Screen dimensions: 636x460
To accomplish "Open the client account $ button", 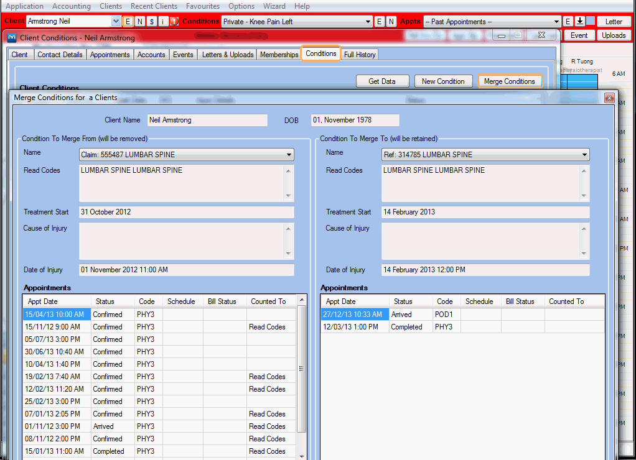I will (152, 22).
